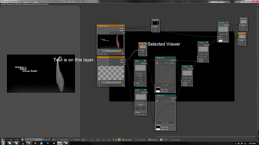The height and width of the screenshot is (145, 259).
Task: Click X: 5 value in lower Blur node
Action: (x=140, y=107)
